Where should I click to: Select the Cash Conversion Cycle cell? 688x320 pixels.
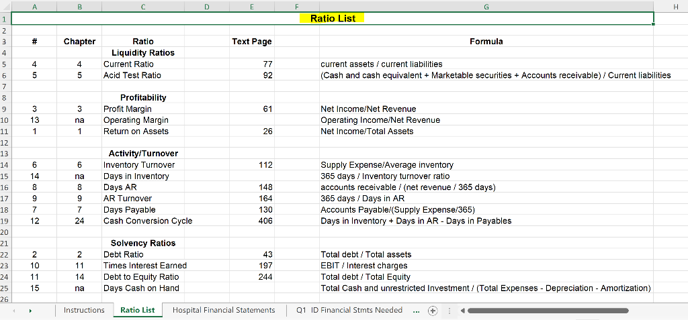tap(142, 221)
